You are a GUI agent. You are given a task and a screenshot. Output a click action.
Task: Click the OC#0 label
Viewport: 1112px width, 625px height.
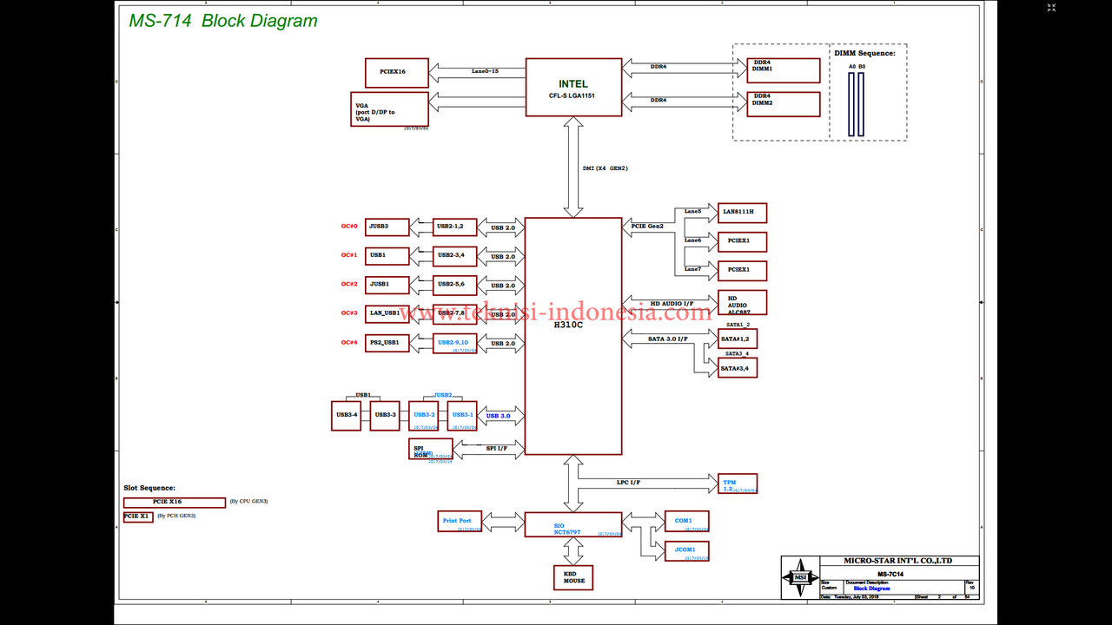(x=349, y=227)
